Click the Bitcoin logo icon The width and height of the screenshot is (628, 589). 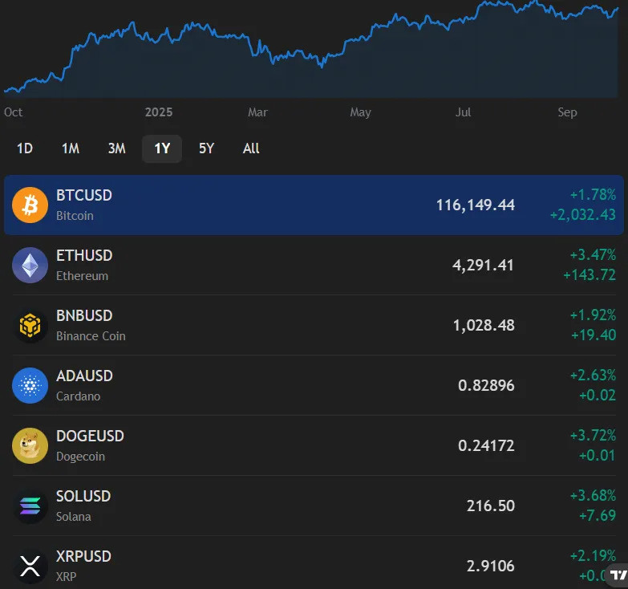click(30, 205)
